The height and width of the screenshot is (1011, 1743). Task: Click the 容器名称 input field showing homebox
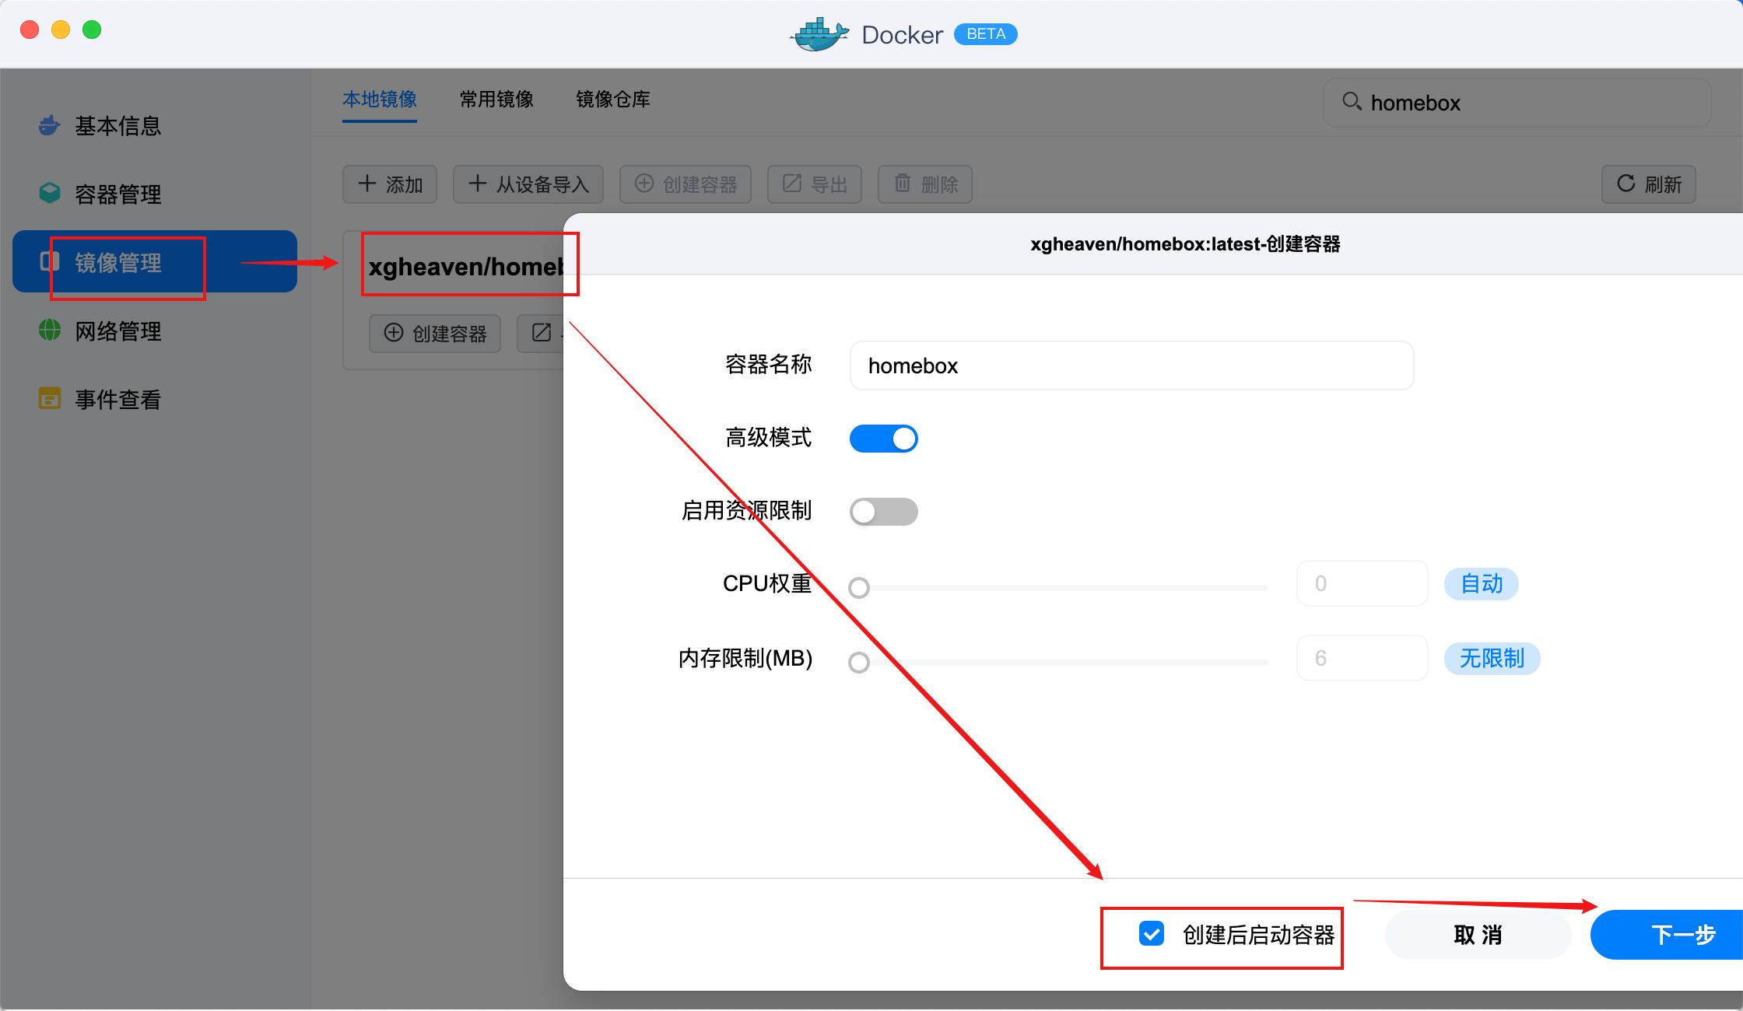coord(1130,366)
